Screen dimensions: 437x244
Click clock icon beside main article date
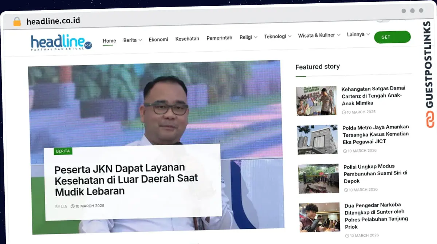(72, 206)
